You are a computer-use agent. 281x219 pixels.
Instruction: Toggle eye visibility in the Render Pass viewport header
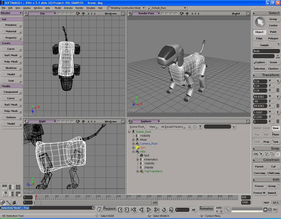(x=187, y=14)
